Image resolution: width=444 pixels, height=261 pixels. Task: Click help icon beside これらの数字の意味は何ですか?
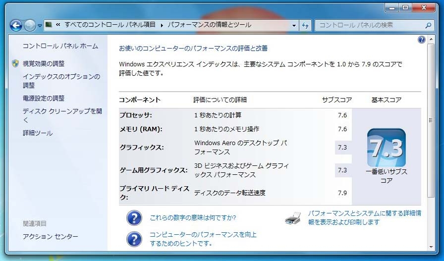[134, 218]
